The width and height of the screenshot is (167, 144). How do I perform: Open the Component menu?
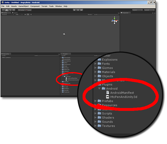tap(35, 6)
